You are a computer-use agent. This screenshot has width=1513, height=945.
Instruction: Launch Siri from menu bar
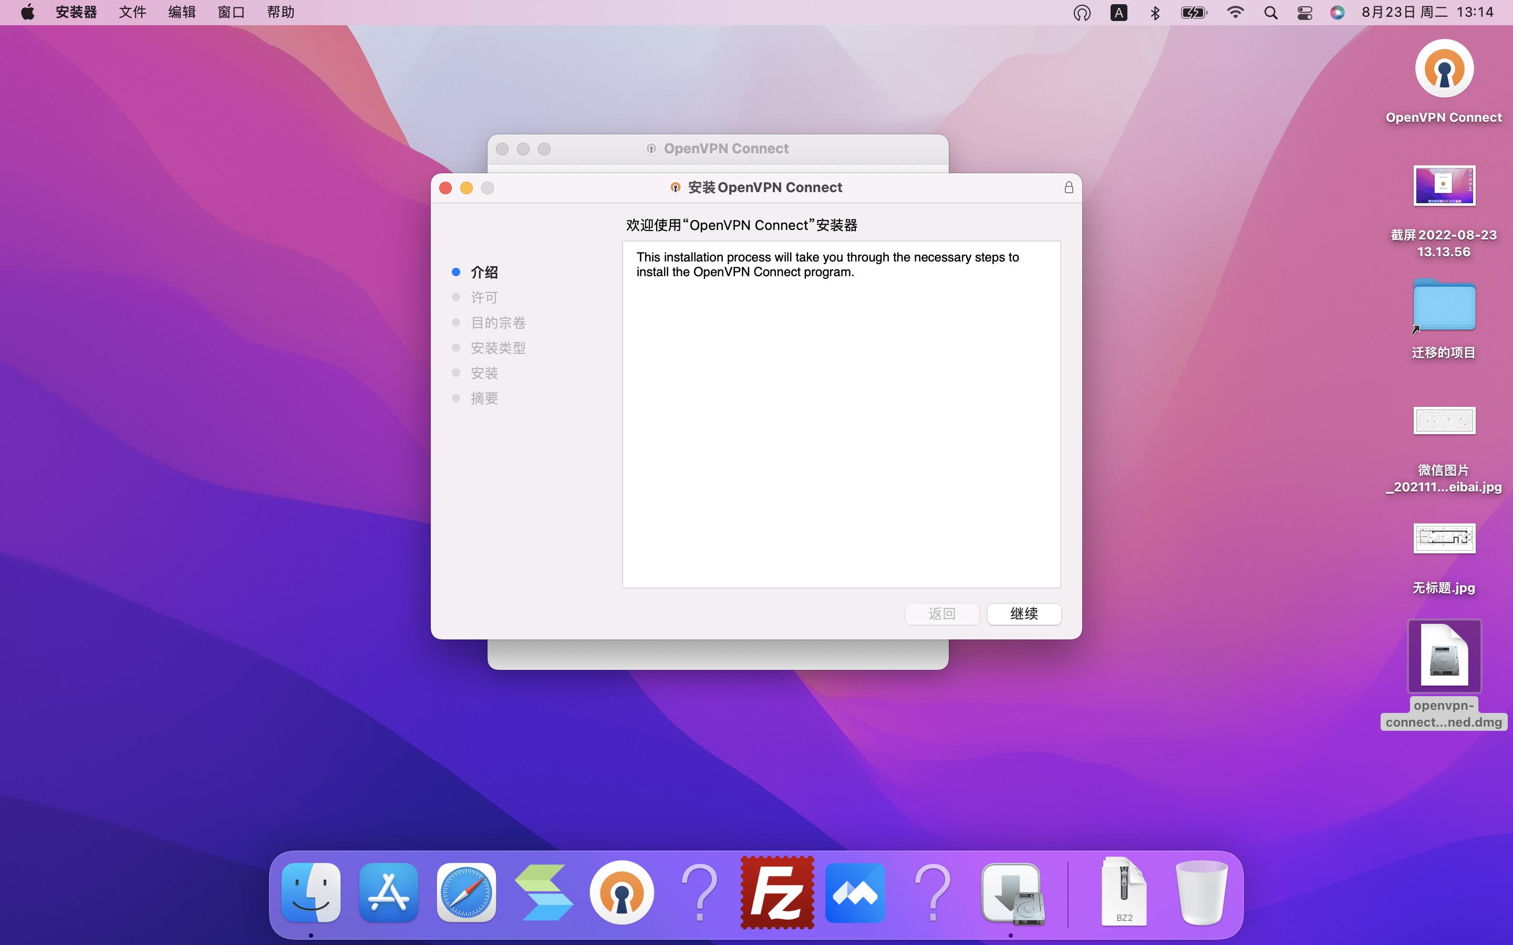[1338, 13]
